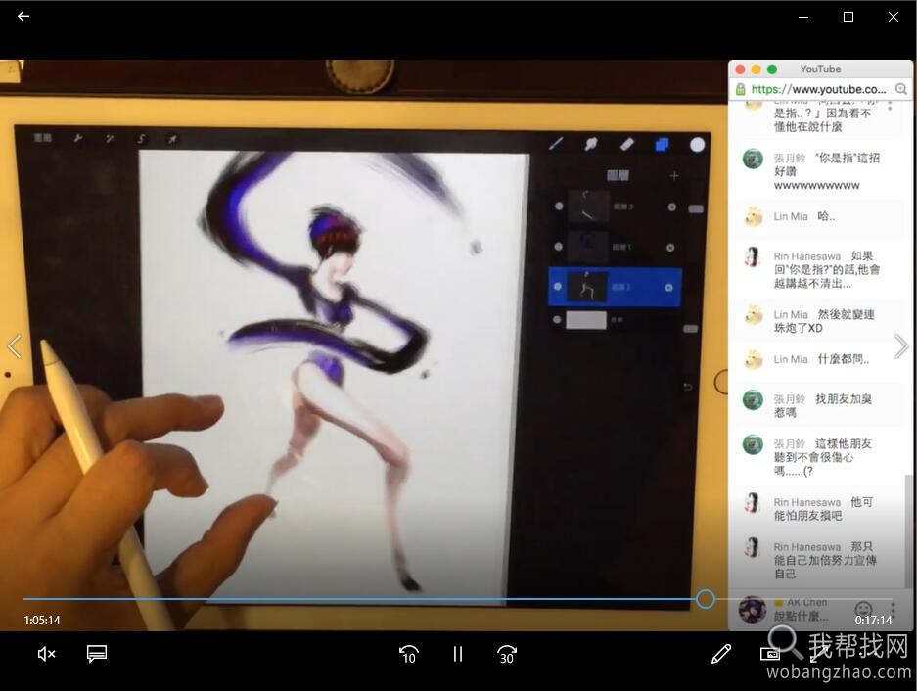This screenshot has width=917, height=691.
Task: Select the second layer thumbnail
Action: tap(588, 246)
